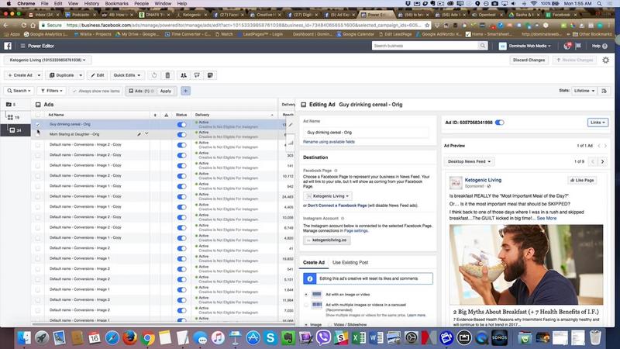Open Skype from the Dock
The image size is (620, 349).
pos(270,338)
